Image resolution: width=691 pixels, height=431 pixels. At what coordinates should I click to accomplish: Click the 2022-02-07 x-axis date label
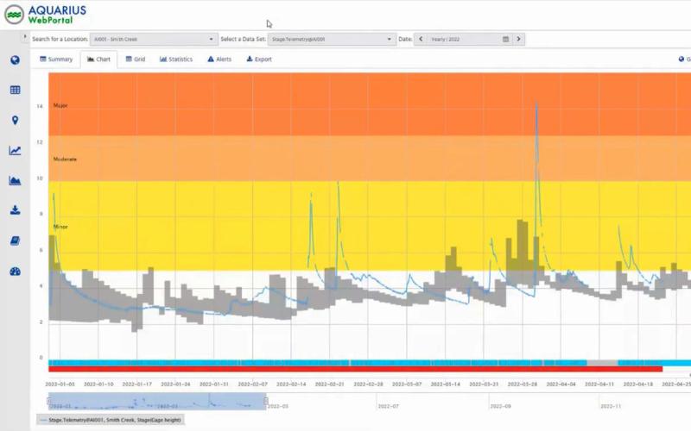click(252, 384)
